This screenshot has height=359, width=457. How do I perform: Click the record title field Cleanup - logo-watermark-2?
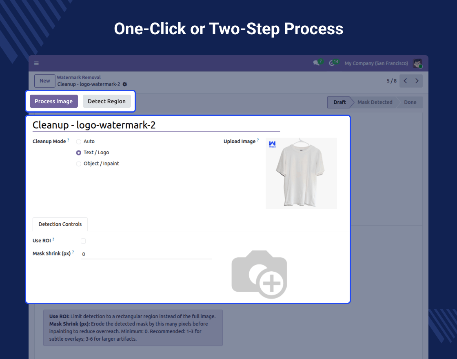(156, 125)
